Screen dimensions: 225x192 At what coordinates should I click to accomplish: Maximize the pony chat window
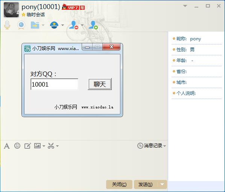click(208, 6)
